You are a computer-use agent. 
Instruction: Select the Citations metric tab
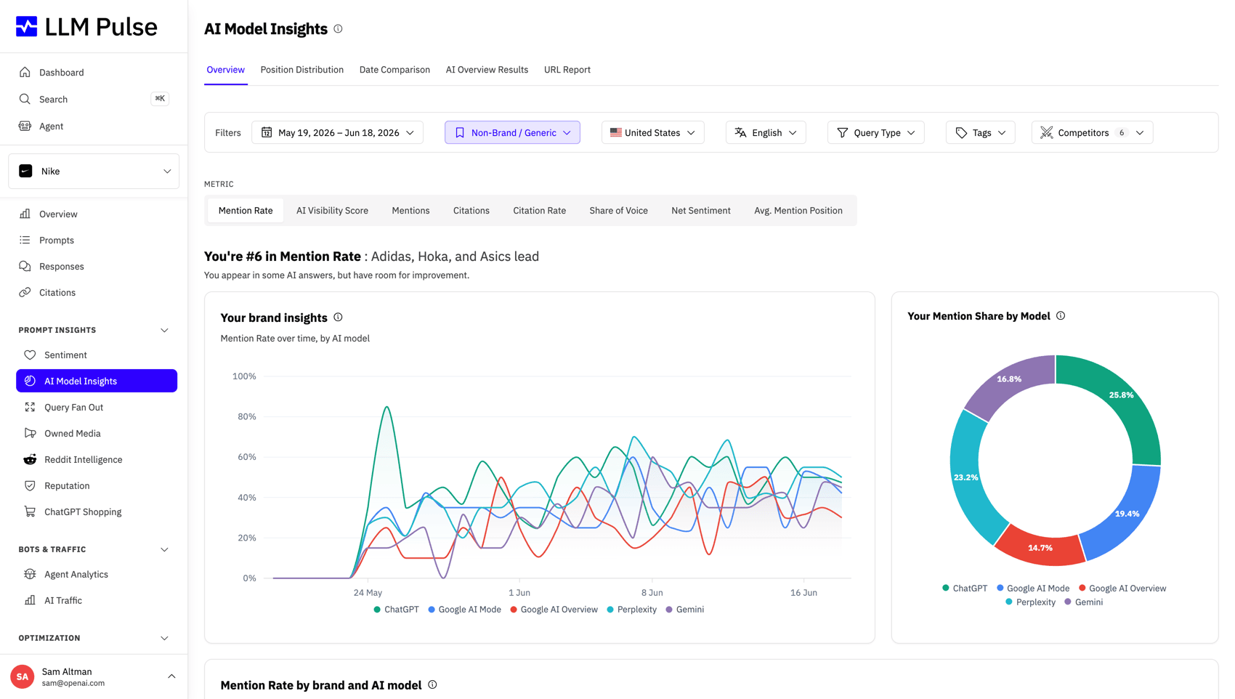tap(471, 211)
